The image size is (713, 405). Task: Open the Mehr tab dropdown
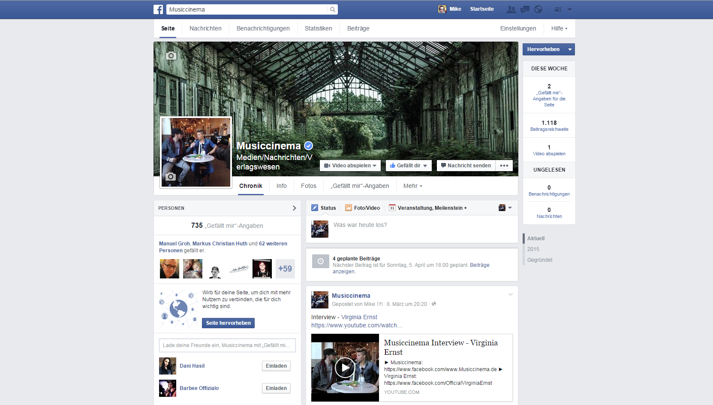click(x=412, y=186)
